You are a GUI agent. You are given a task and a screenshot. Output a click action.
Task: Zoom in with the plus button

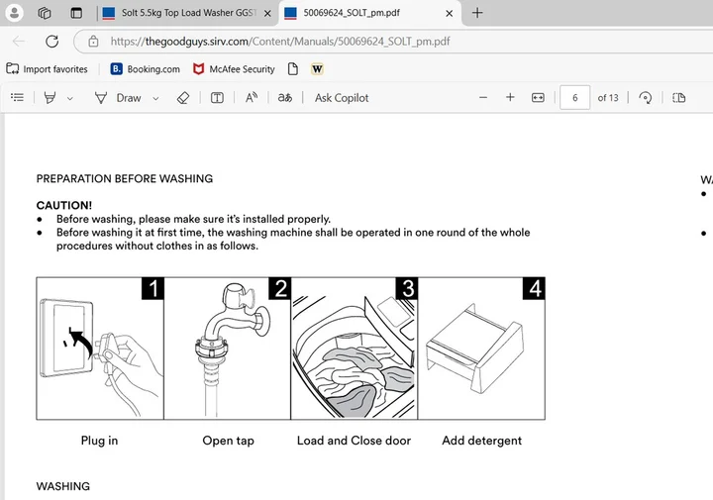pos(510,98)
